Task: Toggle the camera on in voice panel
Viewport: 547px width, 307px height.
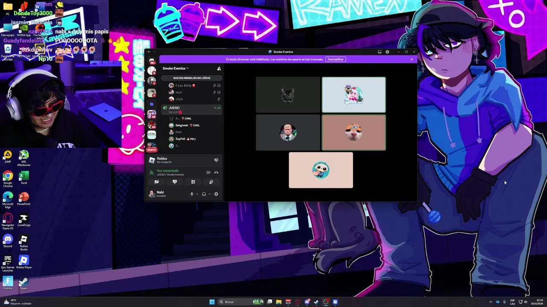Action: tap(157, 182)
